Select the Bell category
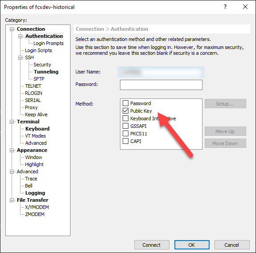This screenshot has height=253, width=256. [29, 186]
